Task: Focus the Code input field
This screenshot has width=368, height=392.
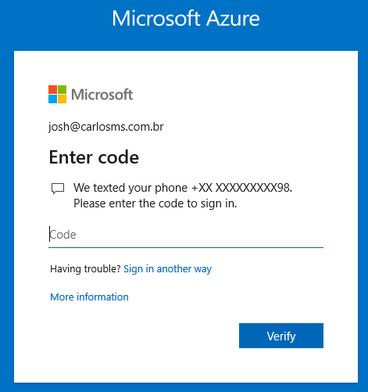Action: tap(186, 235)
